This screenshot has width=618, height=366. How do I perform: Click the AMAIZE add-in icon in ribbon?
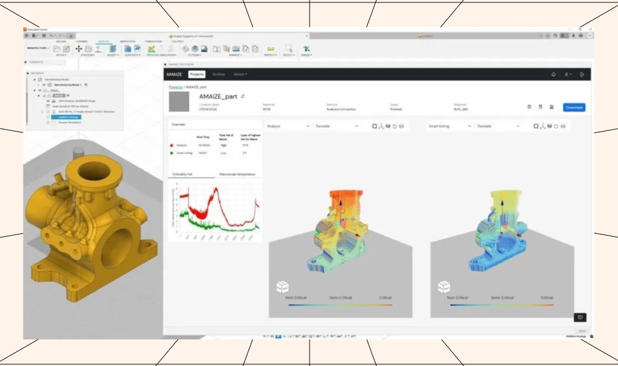(x=306, y=49)
